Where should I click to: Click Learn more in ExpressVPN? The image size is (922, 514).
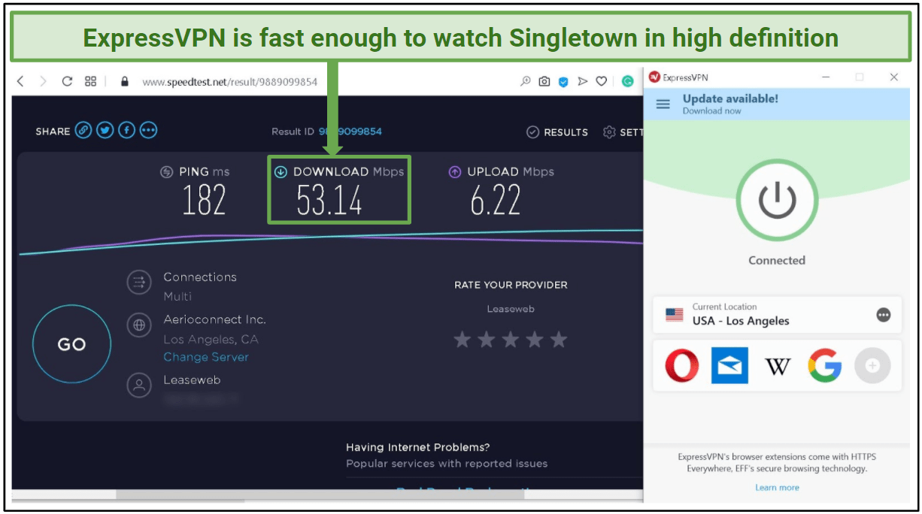(777, 488)
